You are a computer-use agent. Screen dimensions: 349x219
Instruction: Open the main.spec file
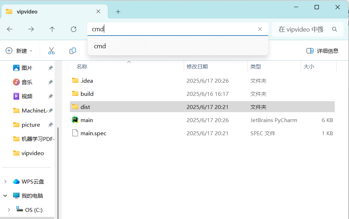coord(93,133)
